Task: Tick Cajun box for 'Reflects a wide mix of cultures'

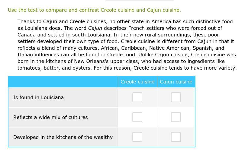Action: (x=176, y=117)
